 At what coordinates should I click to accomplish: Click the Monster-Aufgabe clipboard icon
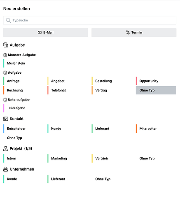point(5,55)
